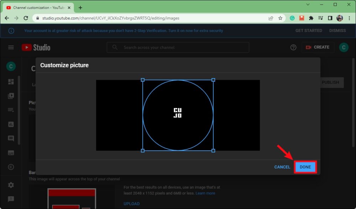Open Dashboard from the sidebar

[x=11, y=82]
